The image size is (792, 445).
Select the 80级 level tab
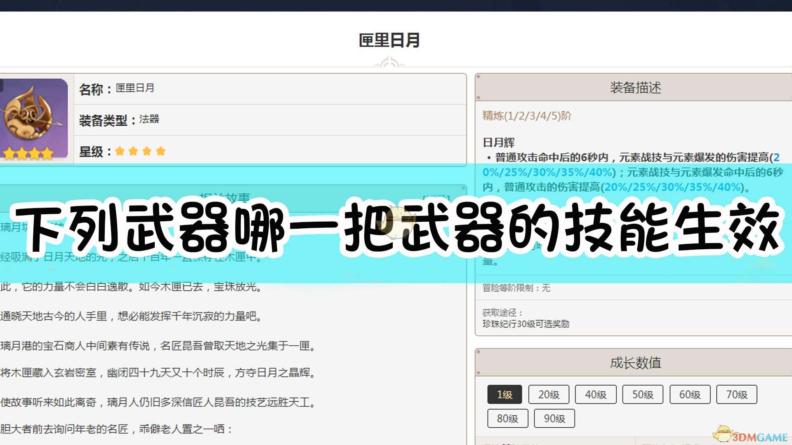pyautogui.click(x=507, y=418)
